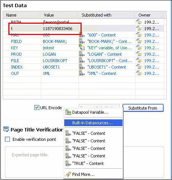Choose Built-in Datasources... menu entry
The width and height of the screenshot is (172, 180).
click(x=93, y=123)
